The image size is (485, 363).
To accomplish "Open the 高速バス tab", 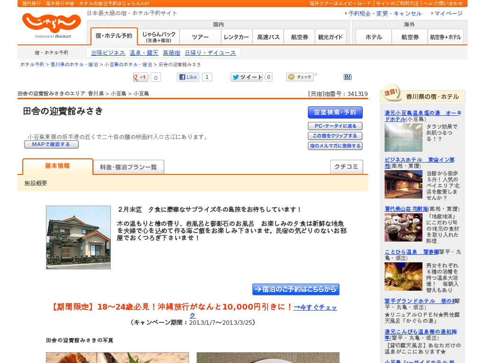I will 268,37.
